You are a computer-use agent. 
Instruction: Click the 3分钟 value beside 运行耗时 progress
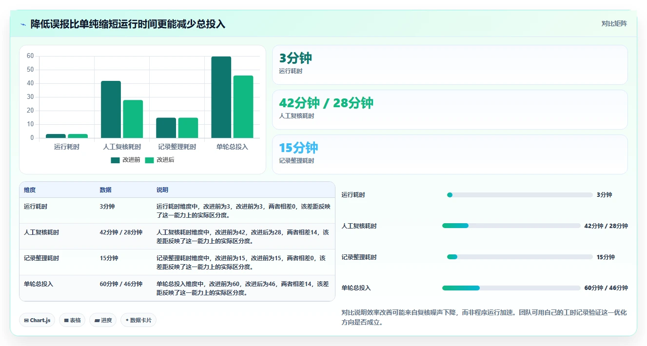[x=604, y=195]
